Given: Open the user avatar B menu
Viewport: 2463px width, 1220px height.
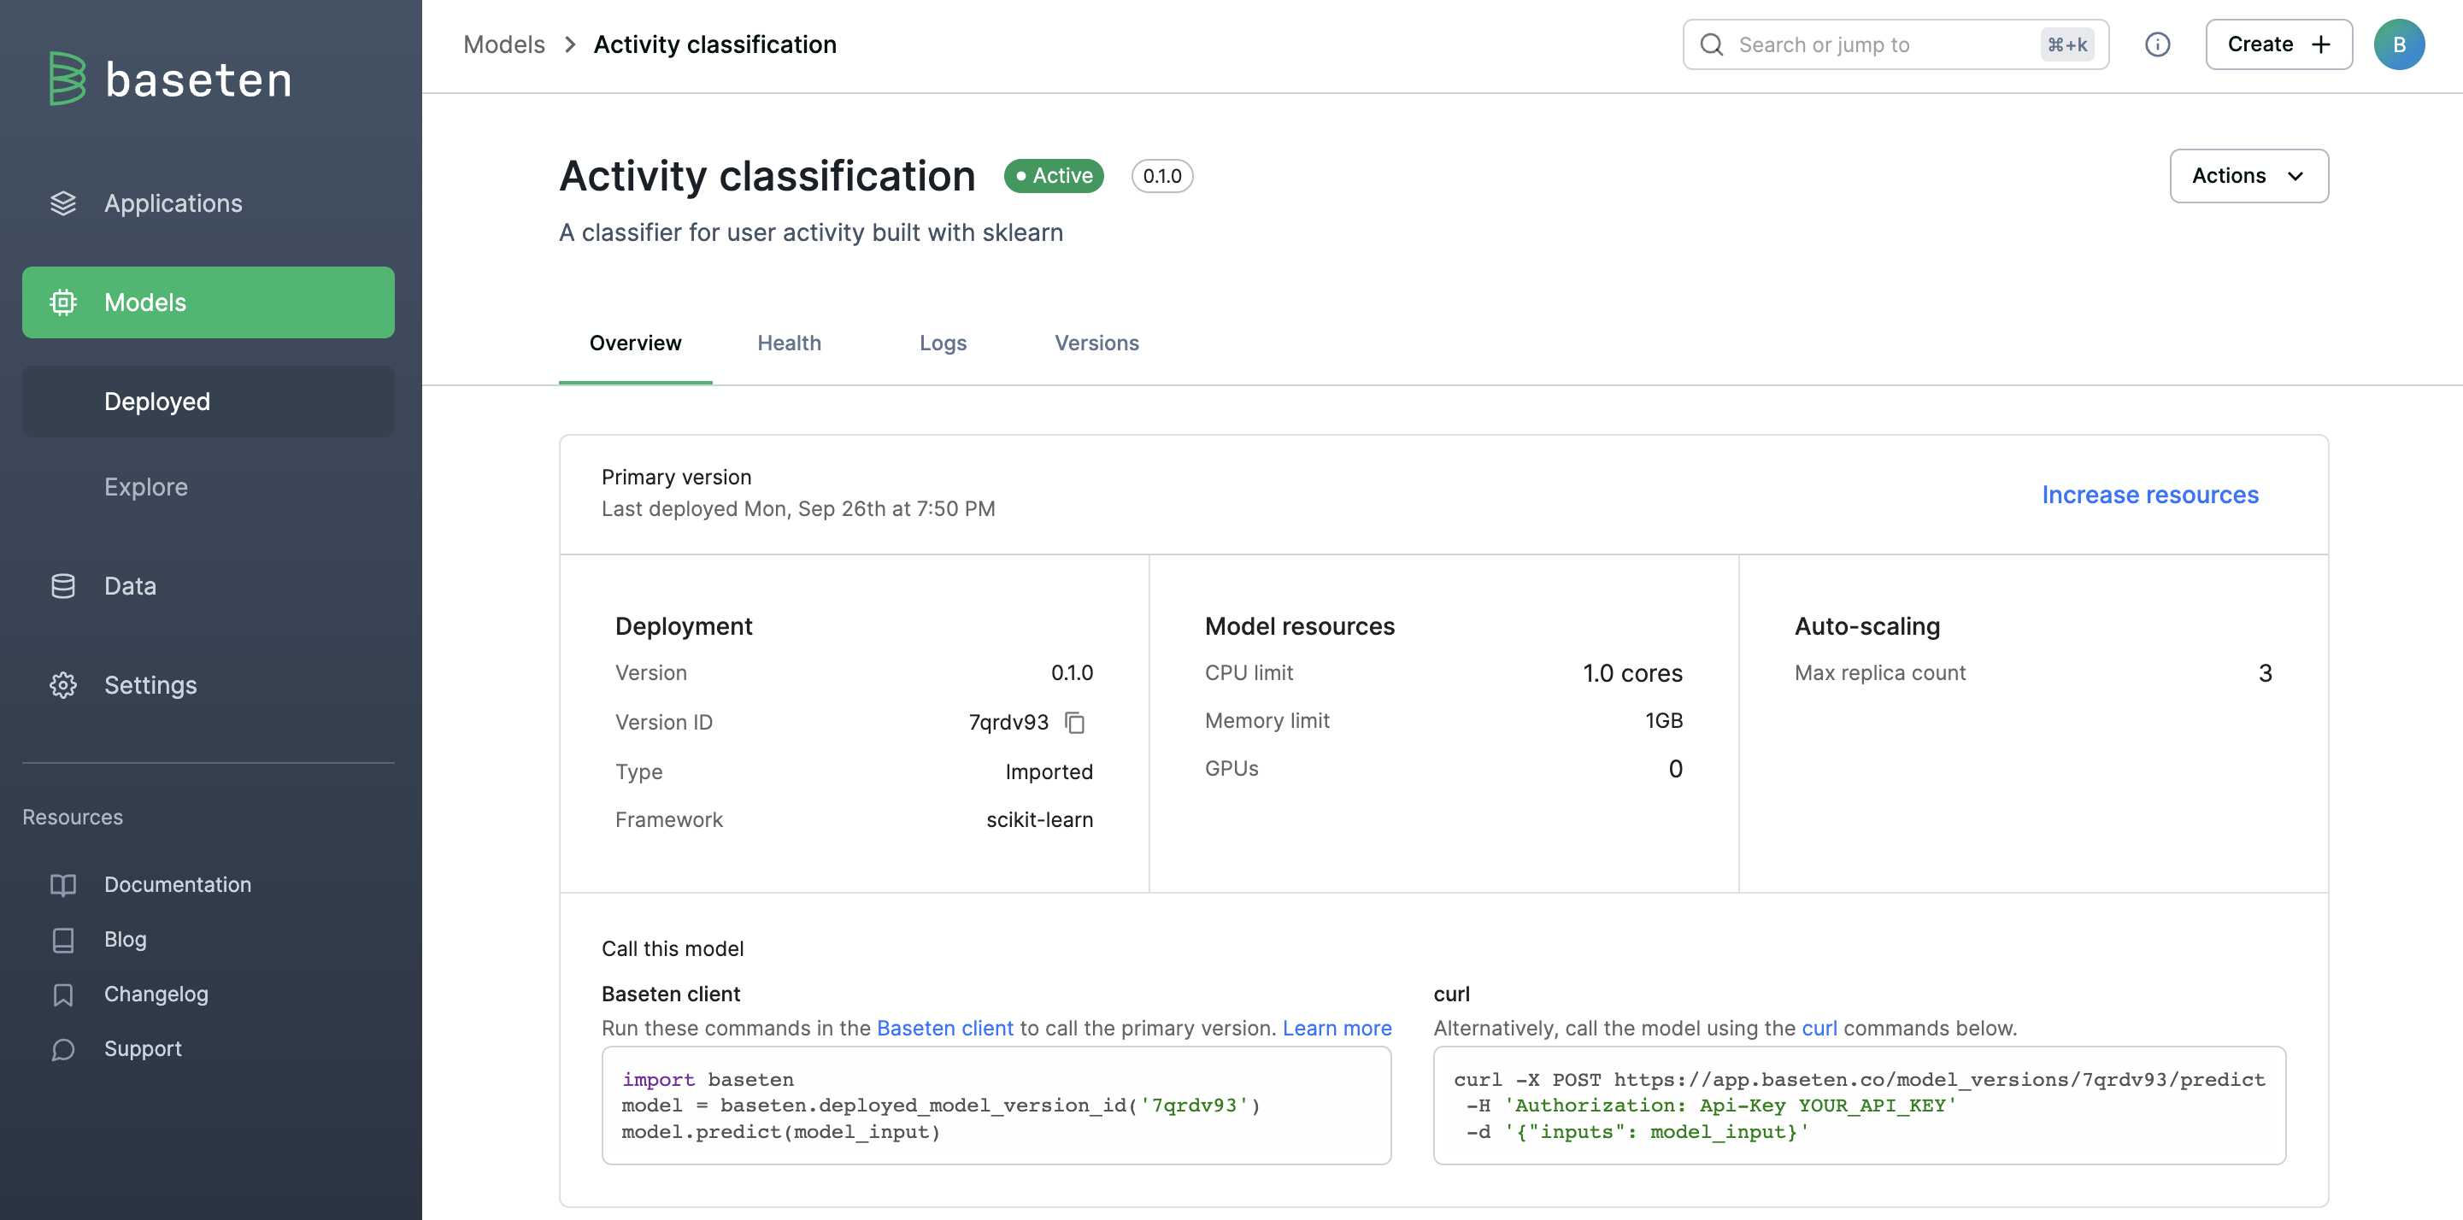Looking at the screenshot, I should 2398,45.
